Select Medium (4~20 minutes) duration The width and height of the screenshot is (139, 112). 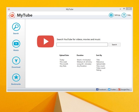pyautogui.click(x=84, y=62)
